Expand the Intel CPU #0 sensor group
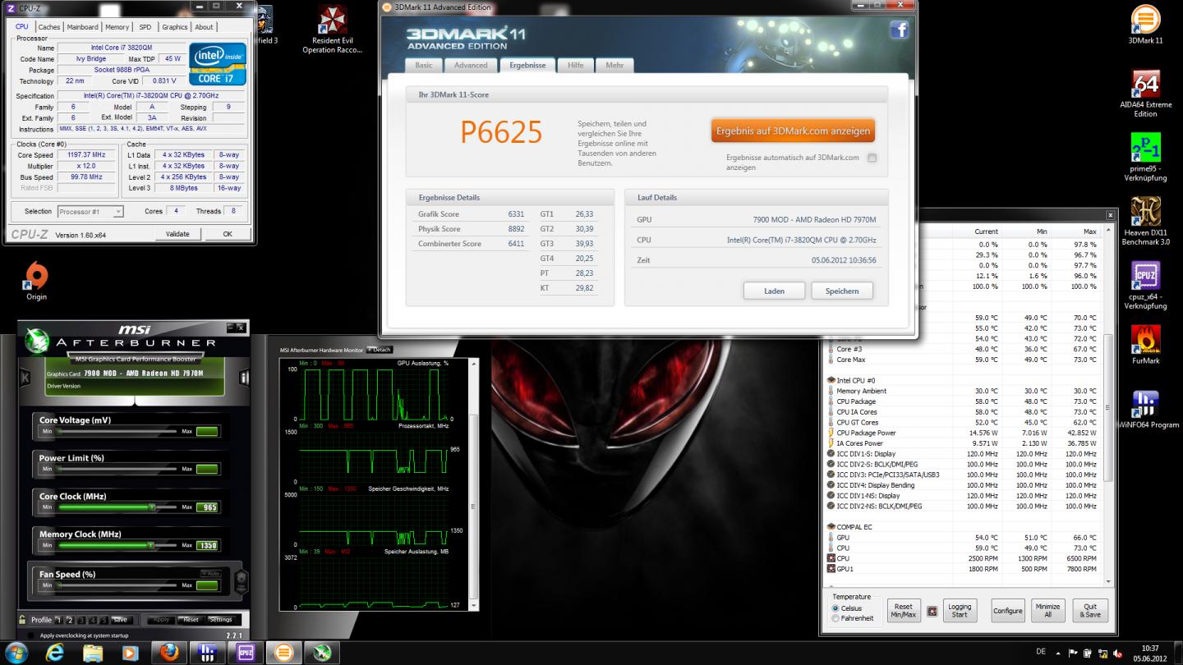Viewport: 1183px width, 665px height. coord(831,381)
